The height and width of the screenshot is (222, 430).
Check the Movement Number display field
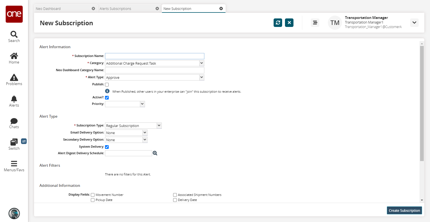tap(93, 195)
